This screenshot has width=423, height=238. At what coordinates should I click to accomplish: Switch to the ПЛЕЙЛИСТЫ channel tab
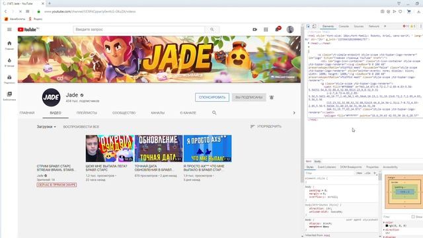coord(87,113)
